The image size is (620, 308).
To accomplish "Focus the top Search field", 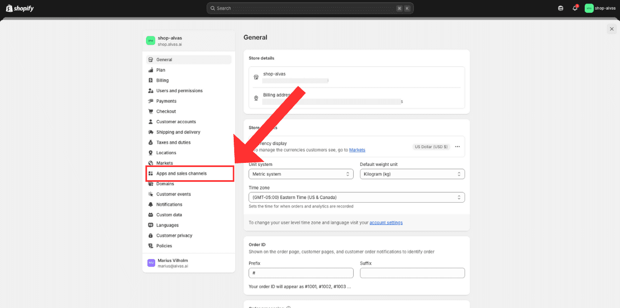I will 310,8.
